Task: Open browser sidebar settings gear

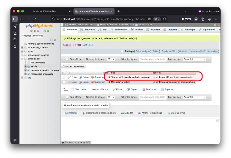Action: [15, 140]
